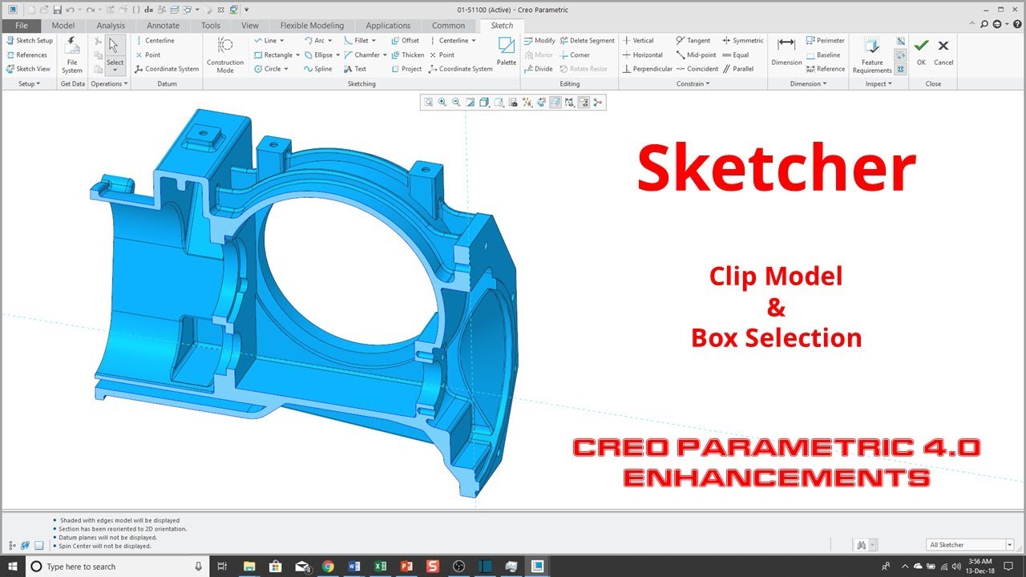Expand the Dimension group dropdown
Image resolution: width=1026 pixels, height=577 pixels.
point(808,83)
